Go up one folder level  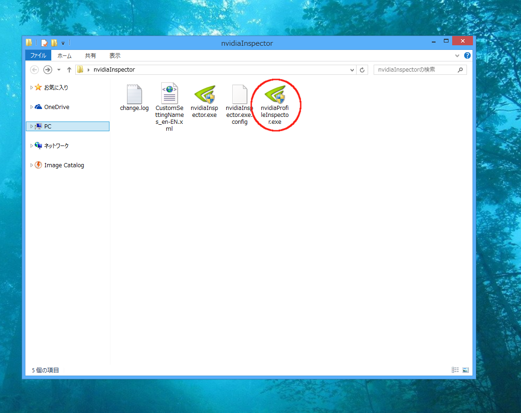[x=69, y=70]
